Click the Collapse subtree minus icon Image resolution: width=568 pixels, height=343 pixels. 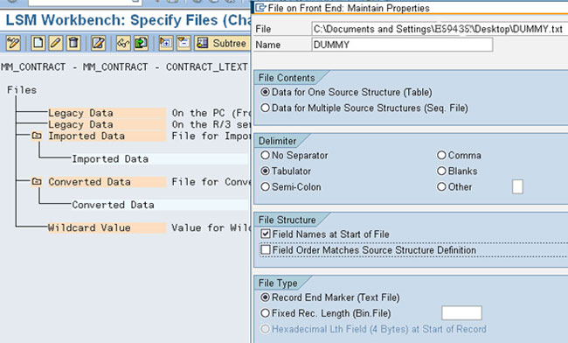pyautogui.click(x=184, y=43)
